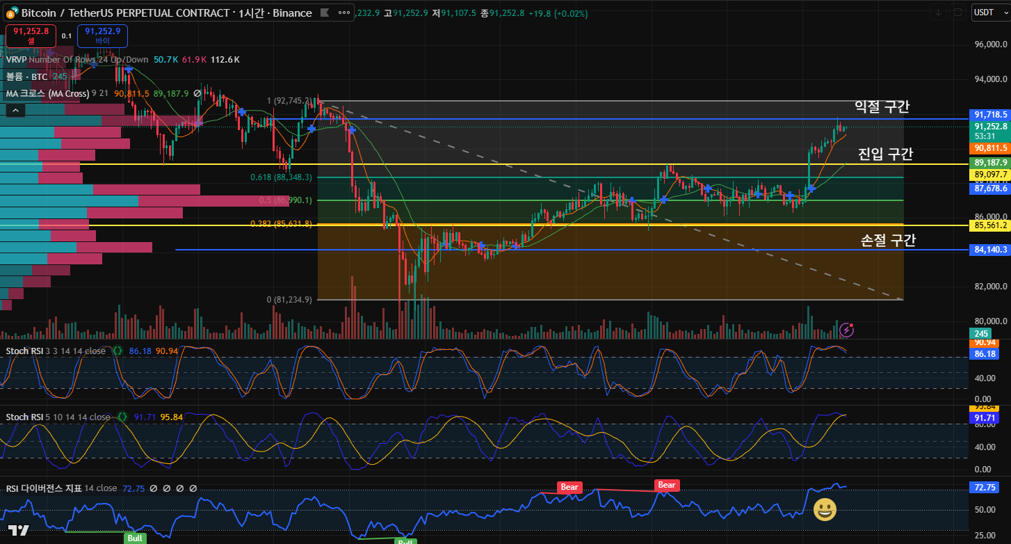The width and height of the screenshot is (1011, 544).
Task: Click the blue buy button 91,252.9
Action: click(102, 35)
